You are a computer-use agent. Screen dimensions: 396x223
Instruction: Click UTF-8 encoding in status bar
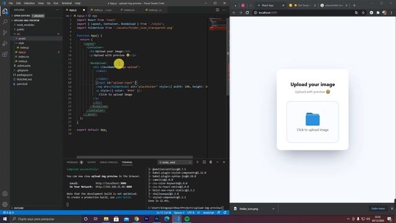click(191, 212)
